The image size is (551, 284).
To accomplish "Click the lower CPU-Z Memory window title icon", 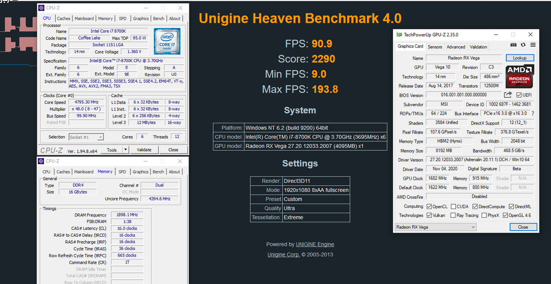I will point(41,161).
